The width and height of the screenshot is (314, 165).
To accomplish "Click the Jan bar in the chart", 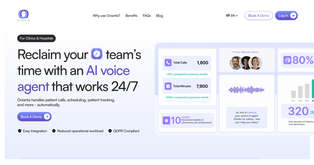I will tap(293, 94).
